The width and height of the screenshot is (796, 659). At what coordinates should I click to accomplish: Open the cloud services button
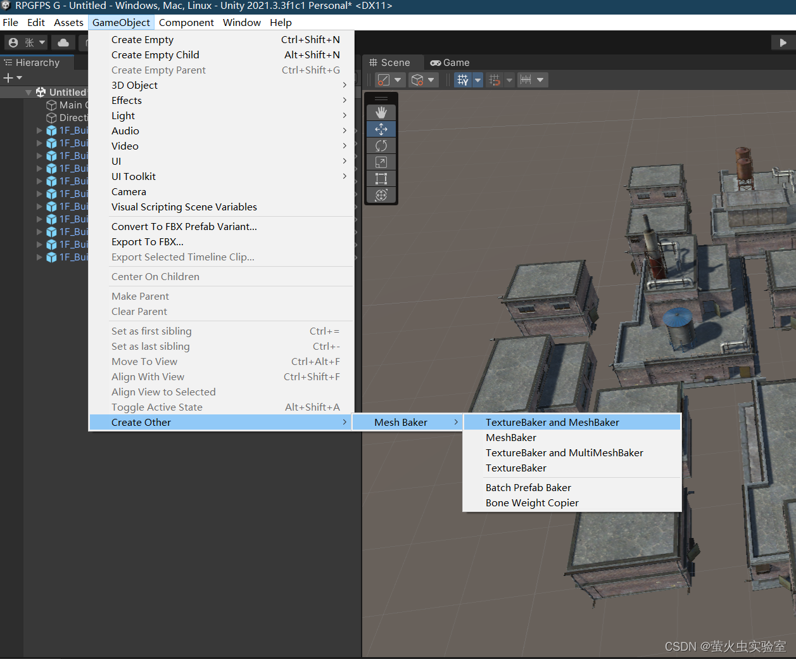pos(63,42)
